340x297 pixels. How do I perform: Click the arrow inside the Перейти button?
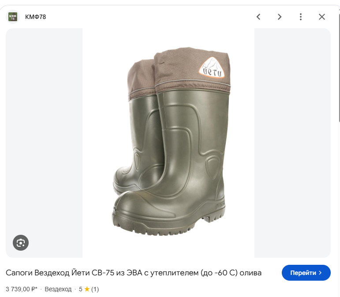point(320,273)
